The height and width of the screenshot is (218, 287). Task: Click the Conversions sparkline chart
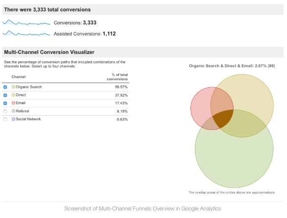point(26,22)
